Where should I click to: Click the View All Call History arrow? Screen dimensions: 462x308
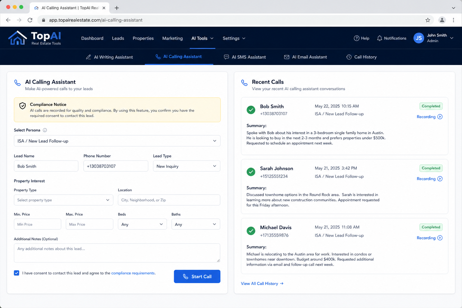pyautogui.click(x=282, y=284)
